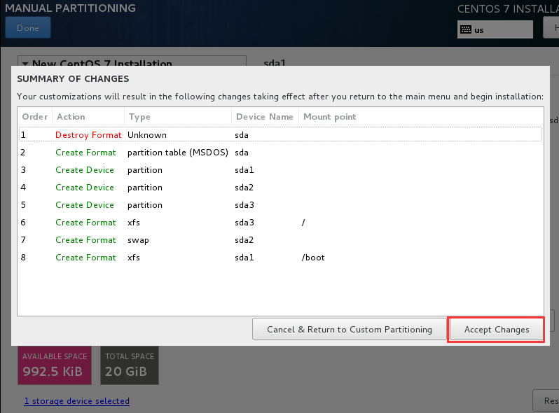This screenshot has height=413, width=559.
Task: Select row 4 Create Device action
Action: (x=85, y=188)
